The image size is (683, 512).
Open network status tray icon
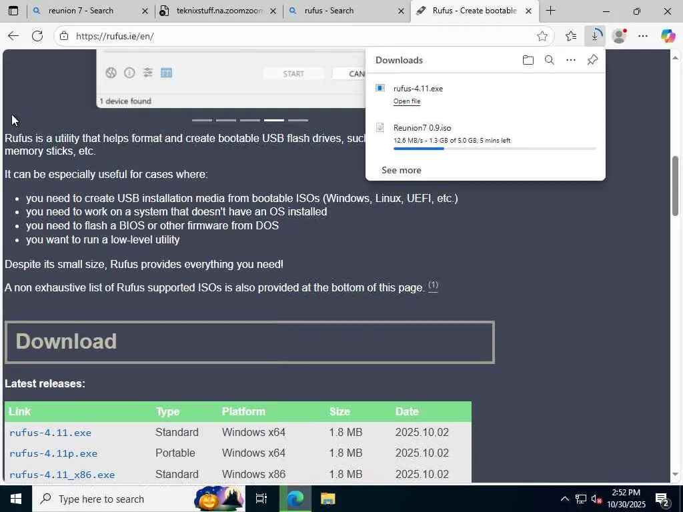click(581, 499)
